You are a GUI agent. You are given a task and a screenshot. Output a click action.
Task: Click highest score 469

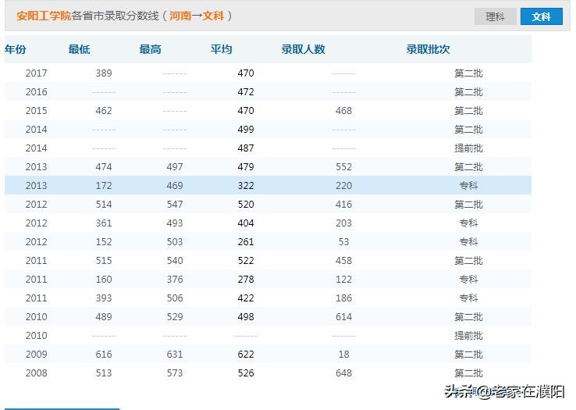coord(175,186)
